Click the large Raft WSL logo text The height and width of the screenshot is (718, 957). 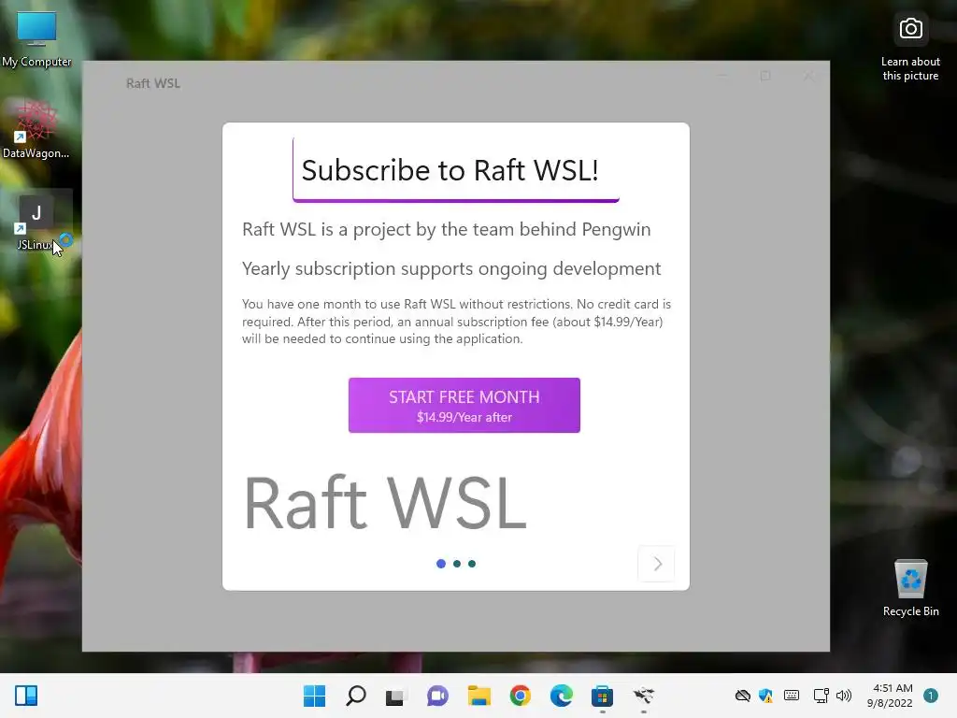[385, 503]
